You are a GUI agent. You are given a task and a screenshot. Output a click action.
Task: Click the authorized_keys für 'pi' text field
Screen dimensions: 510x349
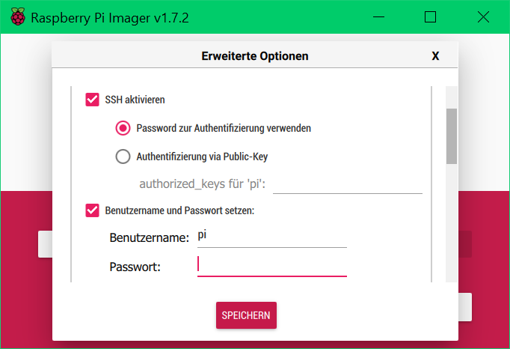347,183
